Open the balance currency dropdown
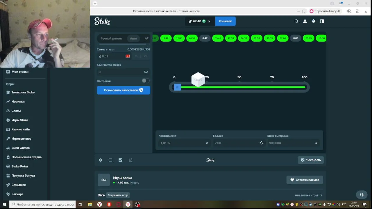Viewport: 372px width, 209px height. coord(200,21)
